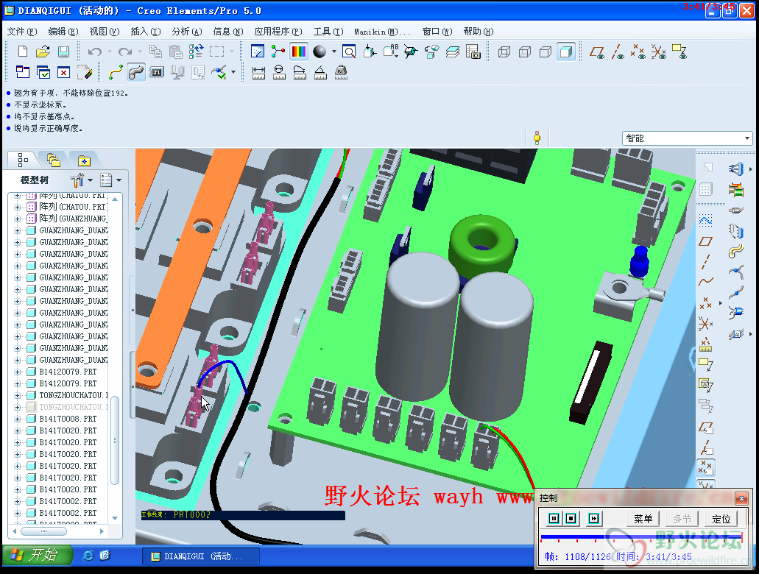Click the measure angle ruler icon
This screenshot has width=759, height=574.
(320, 72)
